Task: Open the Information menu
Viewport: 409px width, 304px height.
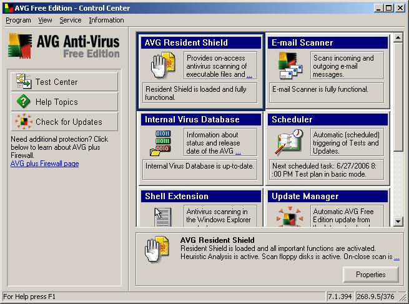Action: [x=106, y=20]
